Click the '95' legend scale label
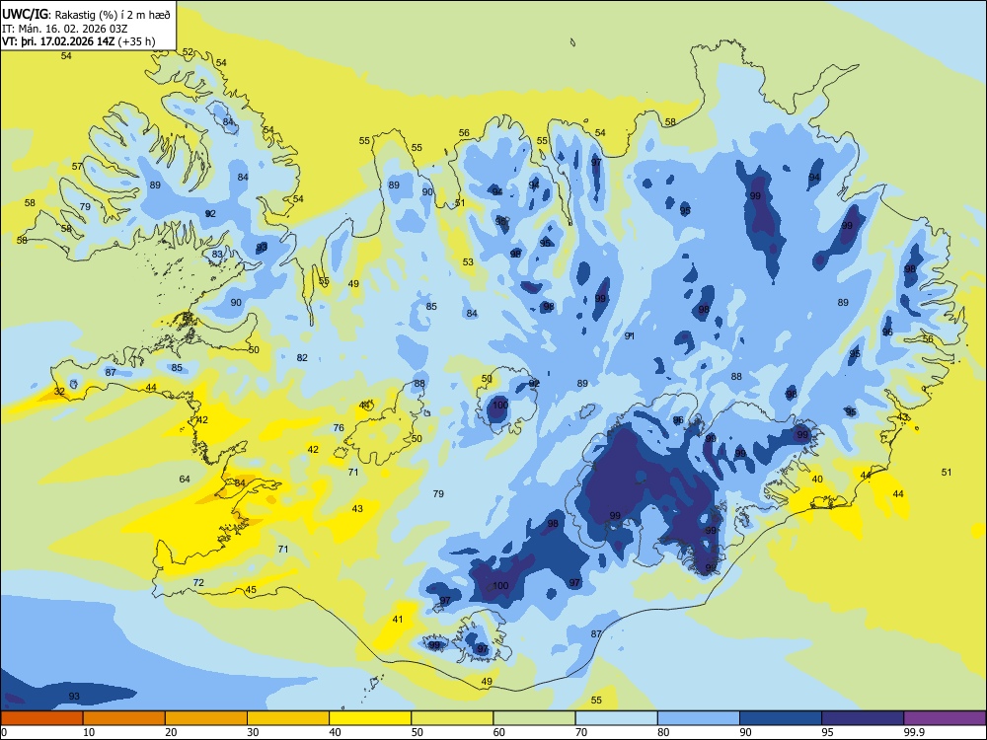Viewport: 987px width, 740px height. tap(828, 732)
